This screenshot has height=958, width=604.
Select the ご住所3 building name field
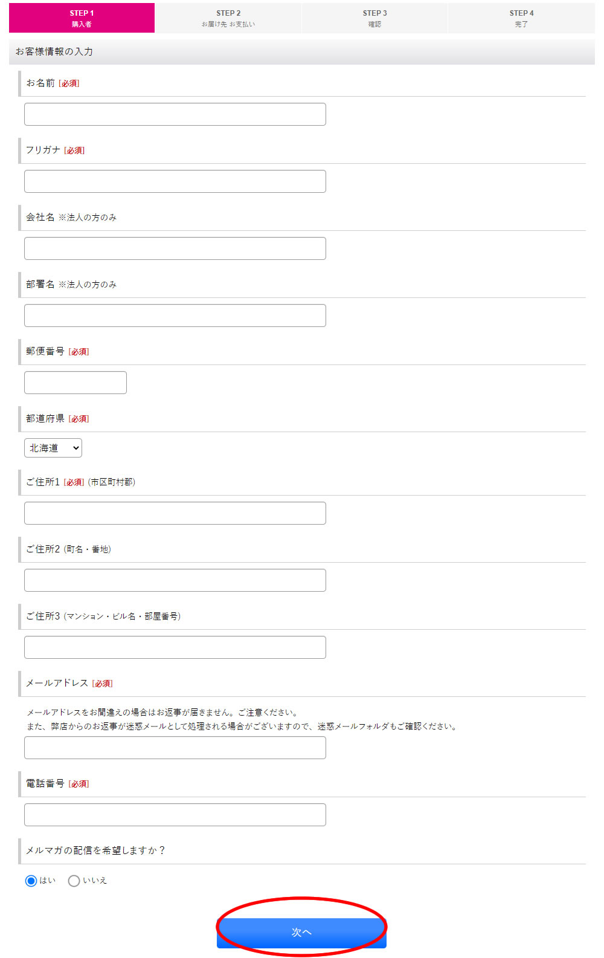[x=174, y=646]
